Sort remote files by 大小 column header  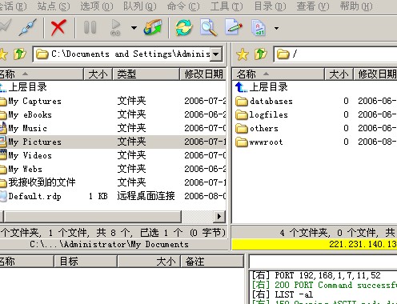(339, 74)
